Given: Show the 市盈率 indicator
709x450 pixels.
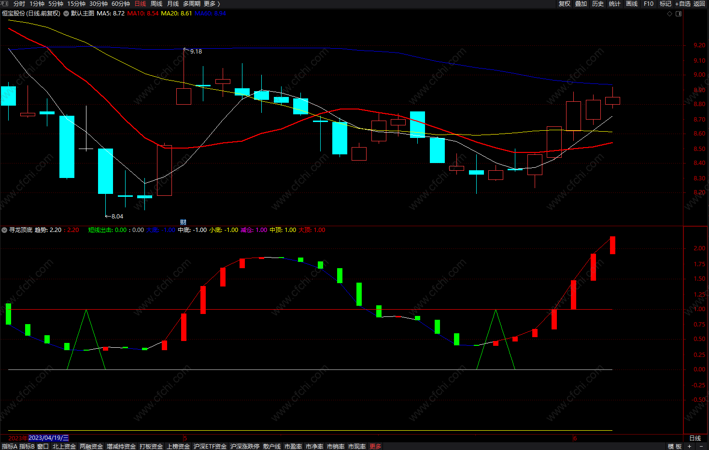Looking at the screenshot, I should [x=293, y=447].
